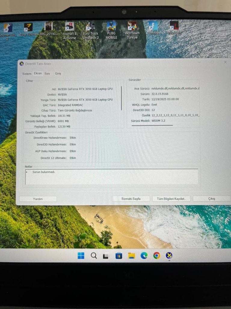231x309 pixels.
Task: Select the WHQL Logolu value Evet
Action: click(154, 105)
